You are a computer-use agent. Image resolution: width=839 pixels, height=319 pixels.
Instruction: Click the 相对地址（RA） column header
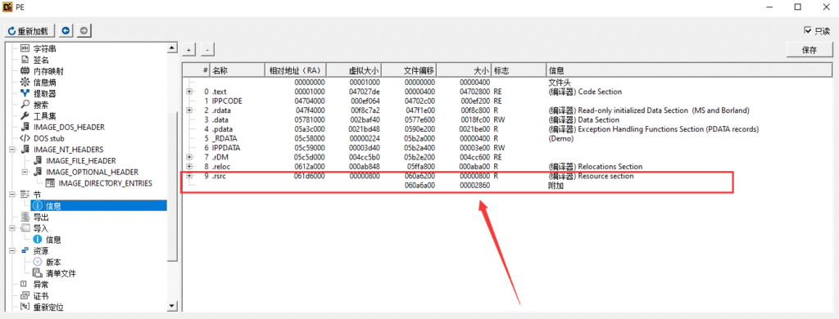click(296, 70)
